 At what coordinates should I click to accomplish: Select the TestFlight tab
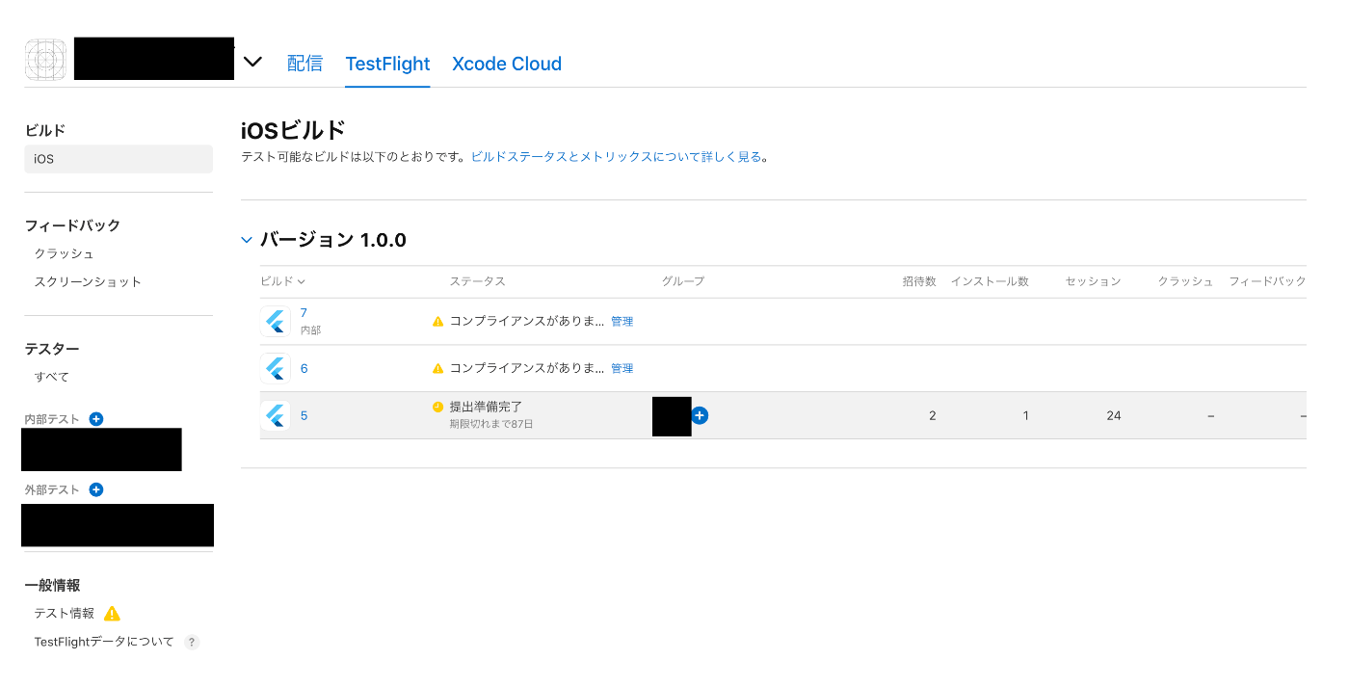coord(387,64)
